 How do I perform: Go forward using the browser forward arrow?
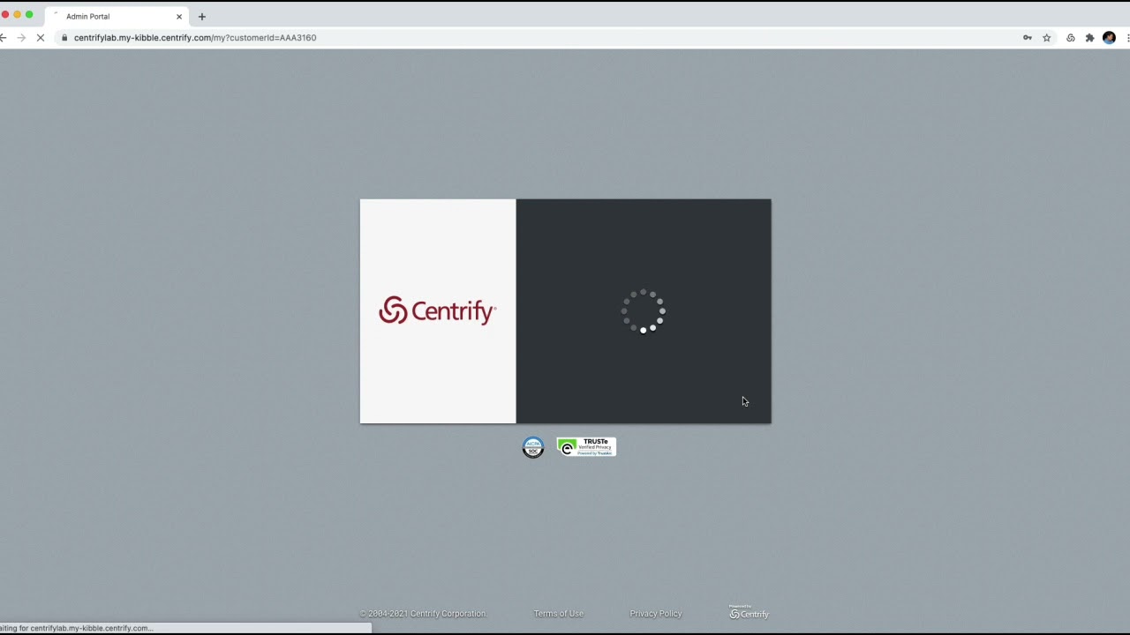(21, 38)
